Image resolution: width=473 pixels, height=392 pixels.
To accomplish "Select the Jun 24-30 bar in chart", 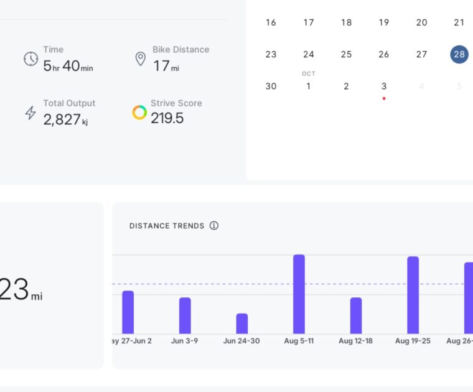I will tap(242, 324).
